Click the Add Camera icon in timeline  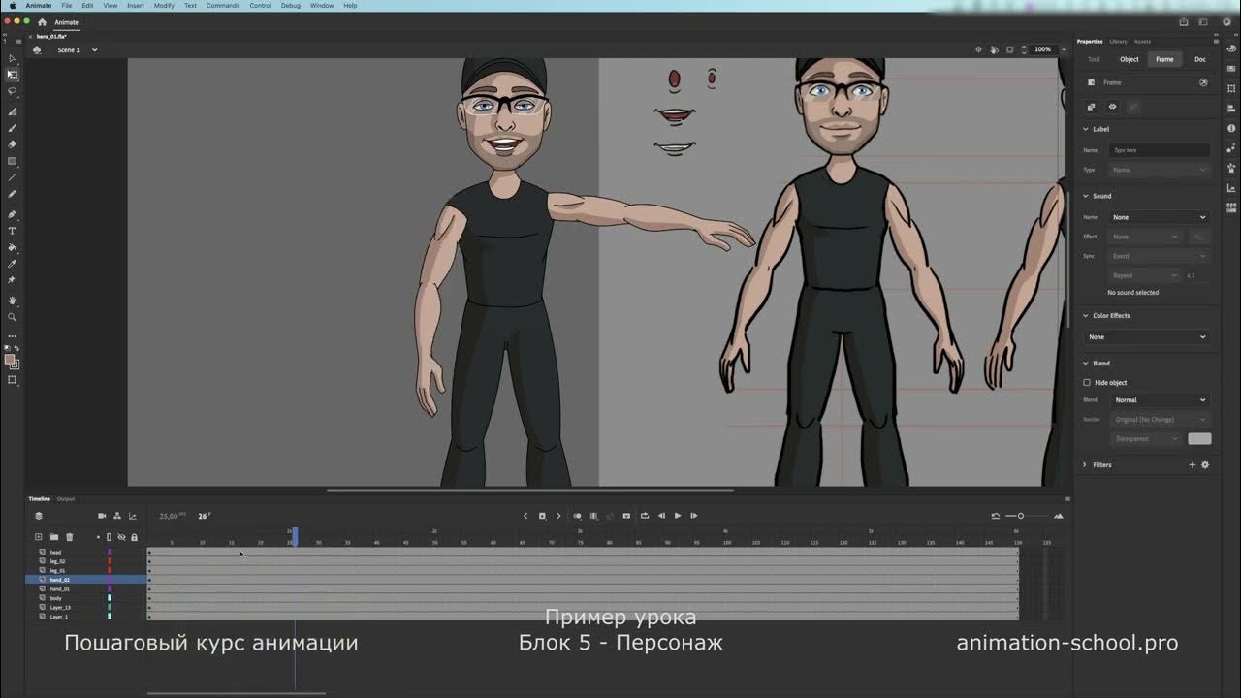(102, 516)
